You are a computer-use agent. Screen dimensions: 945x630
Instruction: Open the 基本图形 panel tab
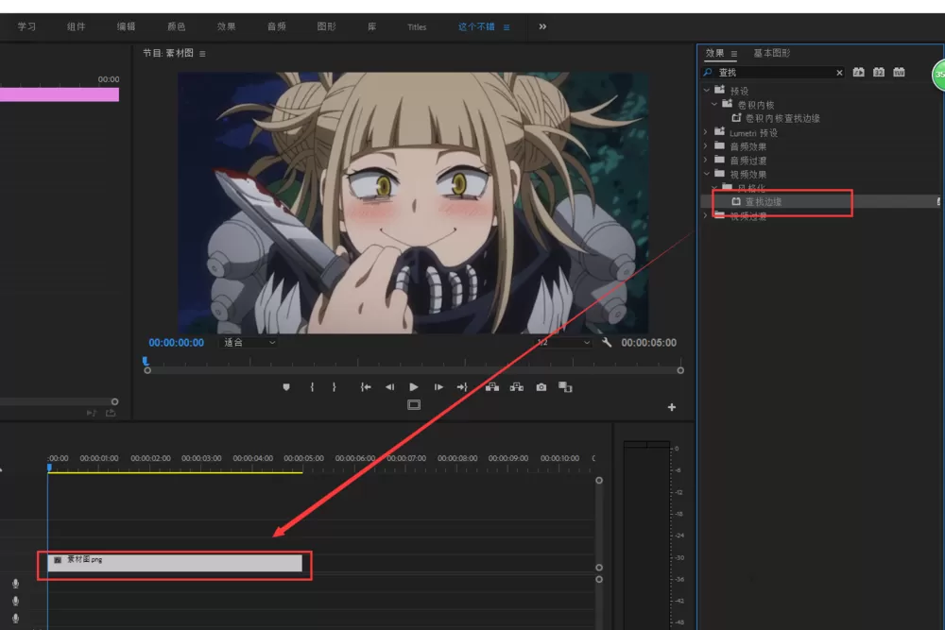[x=771, y=53]
